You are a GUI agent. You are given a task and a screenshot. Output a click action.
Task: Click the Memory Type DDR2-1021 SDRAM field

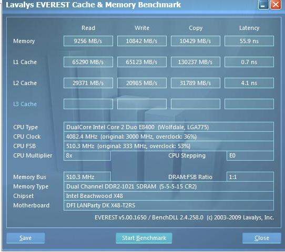pos(169,186)
